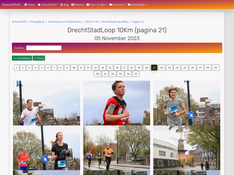234x175 pixels.
Task: Go to page 10
Action: (x=74, y=68)
